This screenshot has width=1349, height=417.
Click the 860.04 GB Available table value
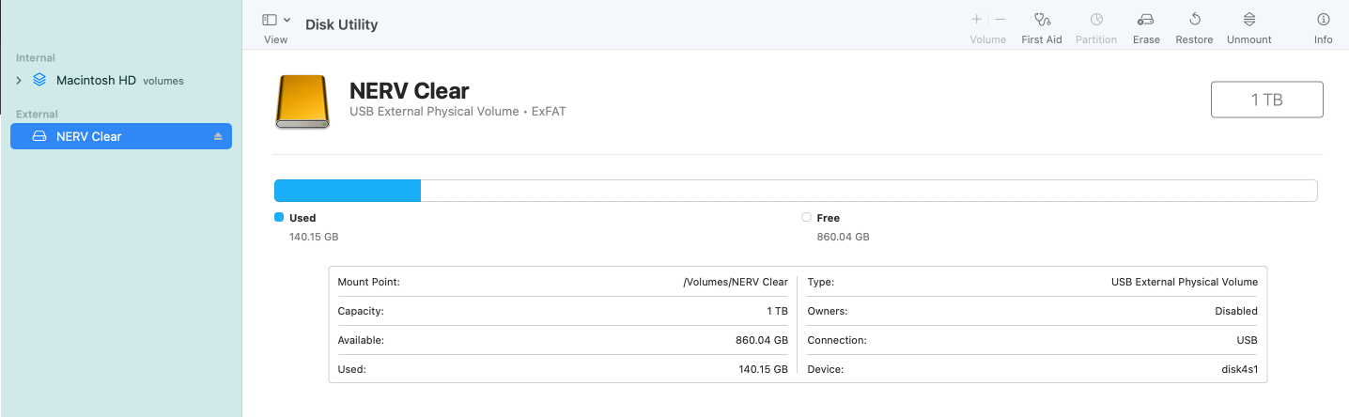(761, 340)
